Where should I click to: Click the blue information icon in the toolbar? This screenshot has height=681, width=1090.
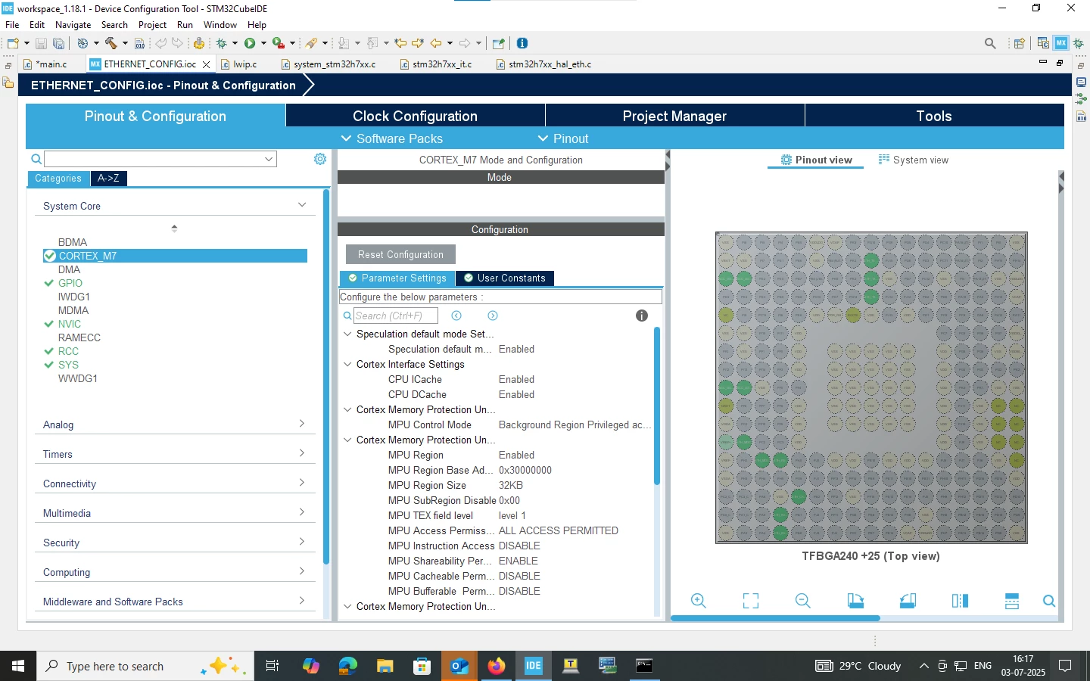point(522,43)
